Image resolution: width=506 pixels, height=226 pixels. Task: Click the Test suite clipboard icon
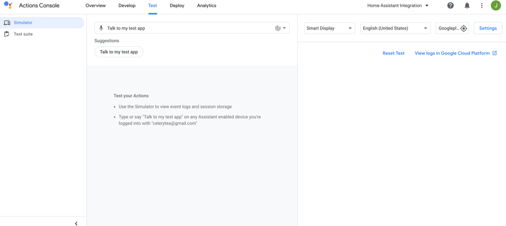[x=7, y=34]
